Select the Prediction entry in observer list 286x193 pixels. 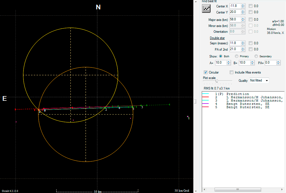pos(237,94)
